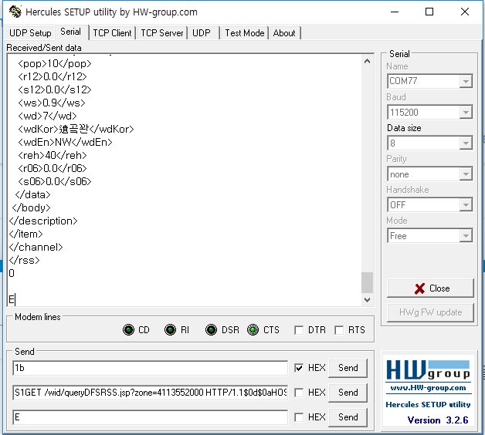485x435 pixels.
Task: Open the Test Mode tab
Action: click(244, 32)
